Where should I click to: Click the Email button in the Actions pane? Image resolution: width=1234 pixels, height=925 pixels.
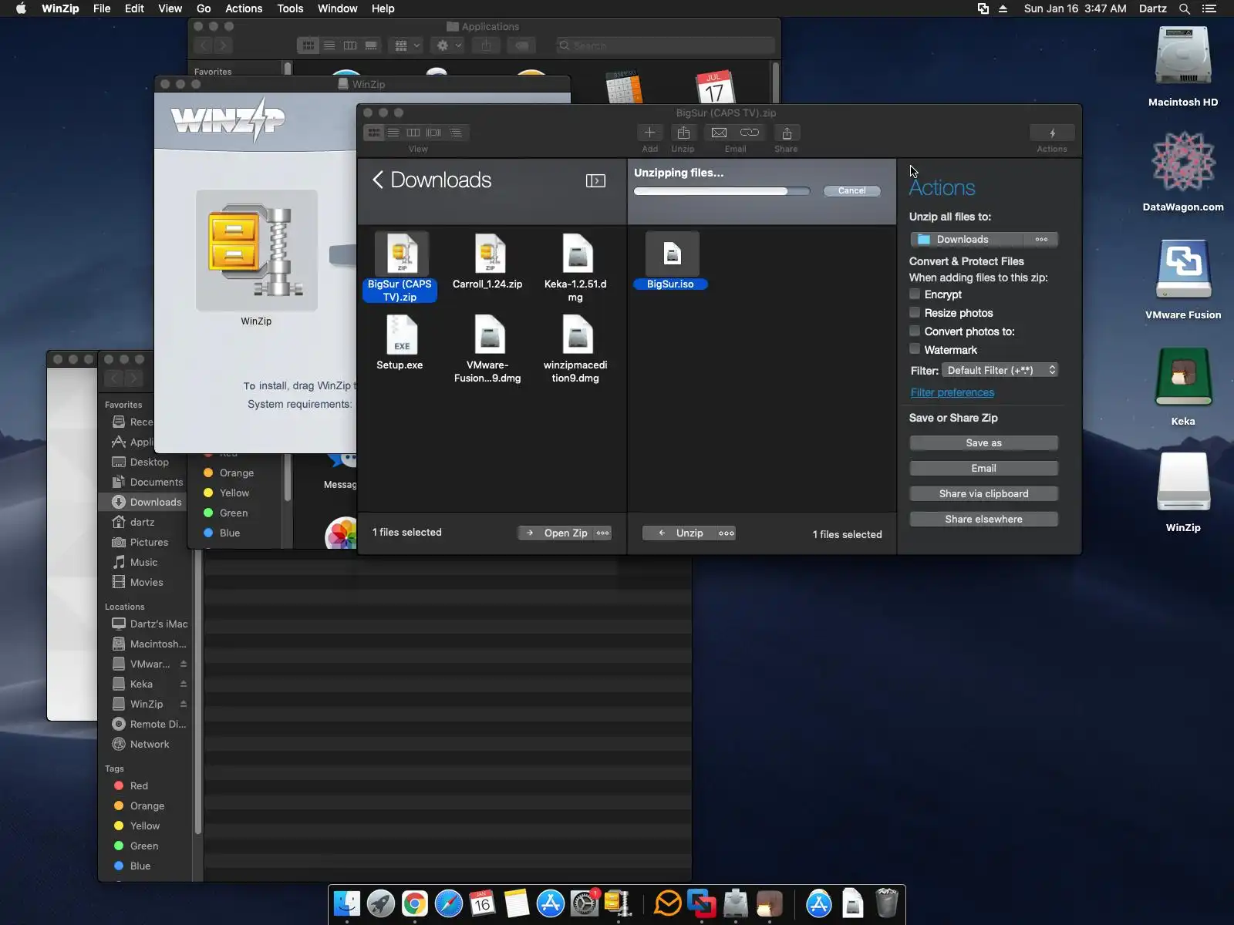[983, 468]
